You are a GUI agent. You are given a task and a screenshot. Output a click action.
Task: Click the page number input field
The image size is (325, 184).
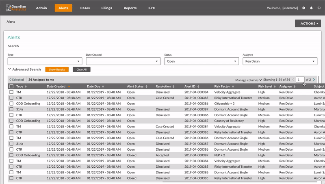pyautogui.click(x=300, y=80)
